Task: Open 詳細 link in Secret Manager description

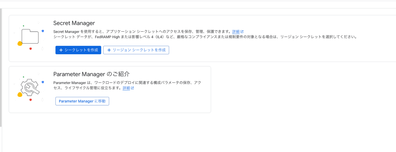Action: (236, 32)
